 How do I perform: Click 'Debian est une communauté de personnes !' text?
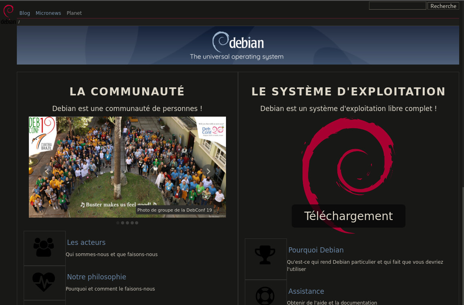[x=127, y=108]
